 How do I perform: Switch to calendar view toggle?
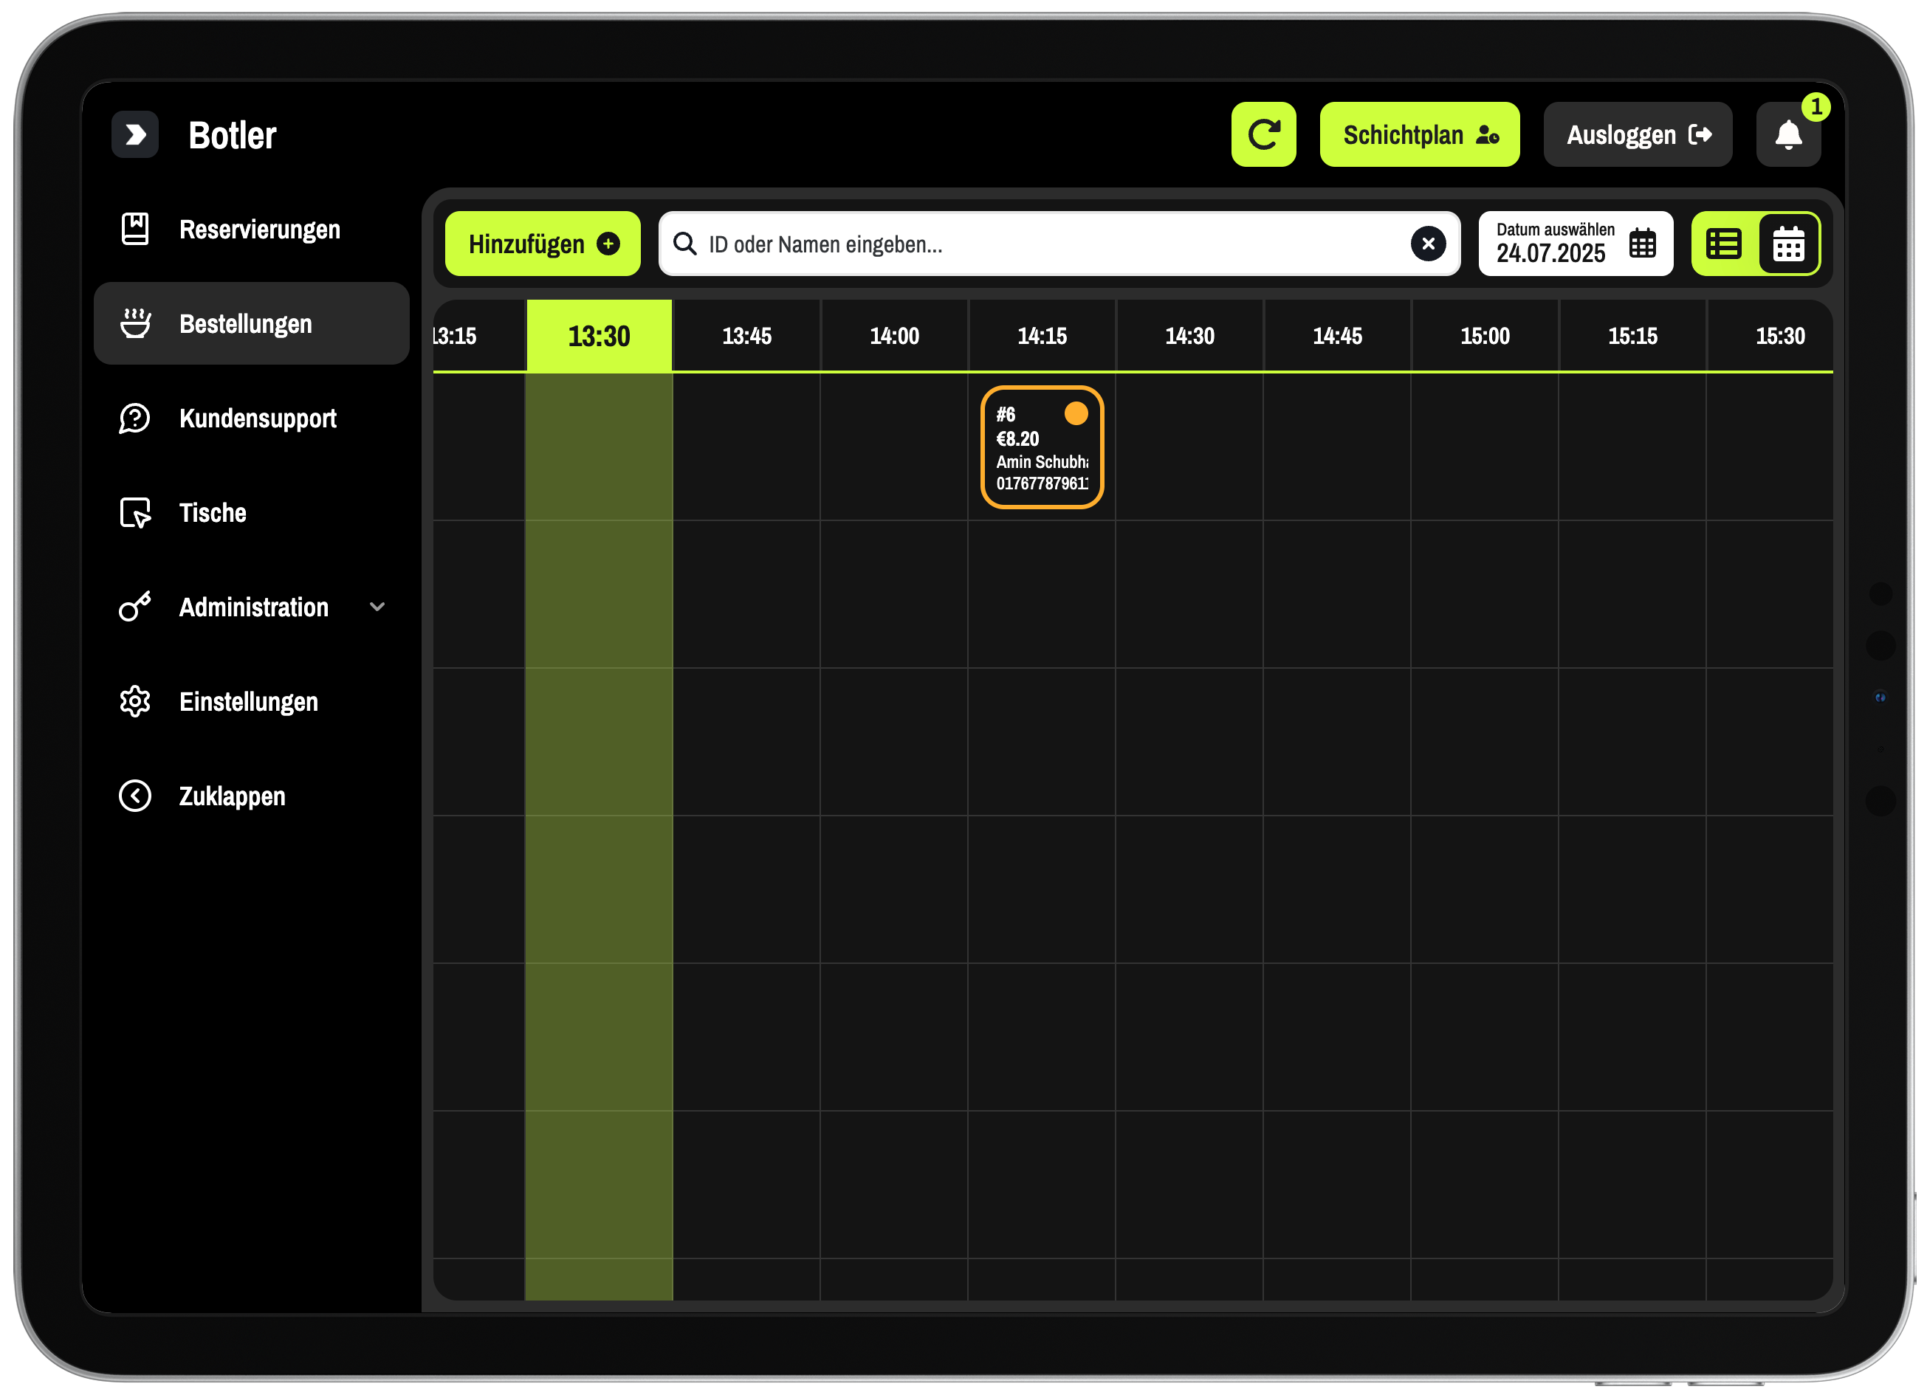point(1787,244)
